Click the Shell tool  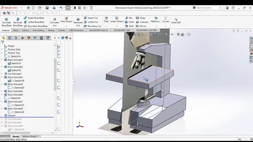(x=129, y=26)
